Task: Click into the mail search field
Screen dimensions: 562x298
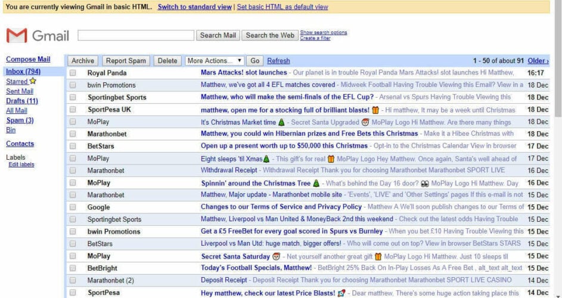Action: (136, 35)
